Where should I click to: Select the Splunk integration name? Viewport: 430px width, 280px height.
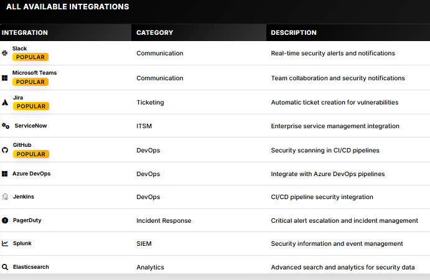(x=22, y=243)
